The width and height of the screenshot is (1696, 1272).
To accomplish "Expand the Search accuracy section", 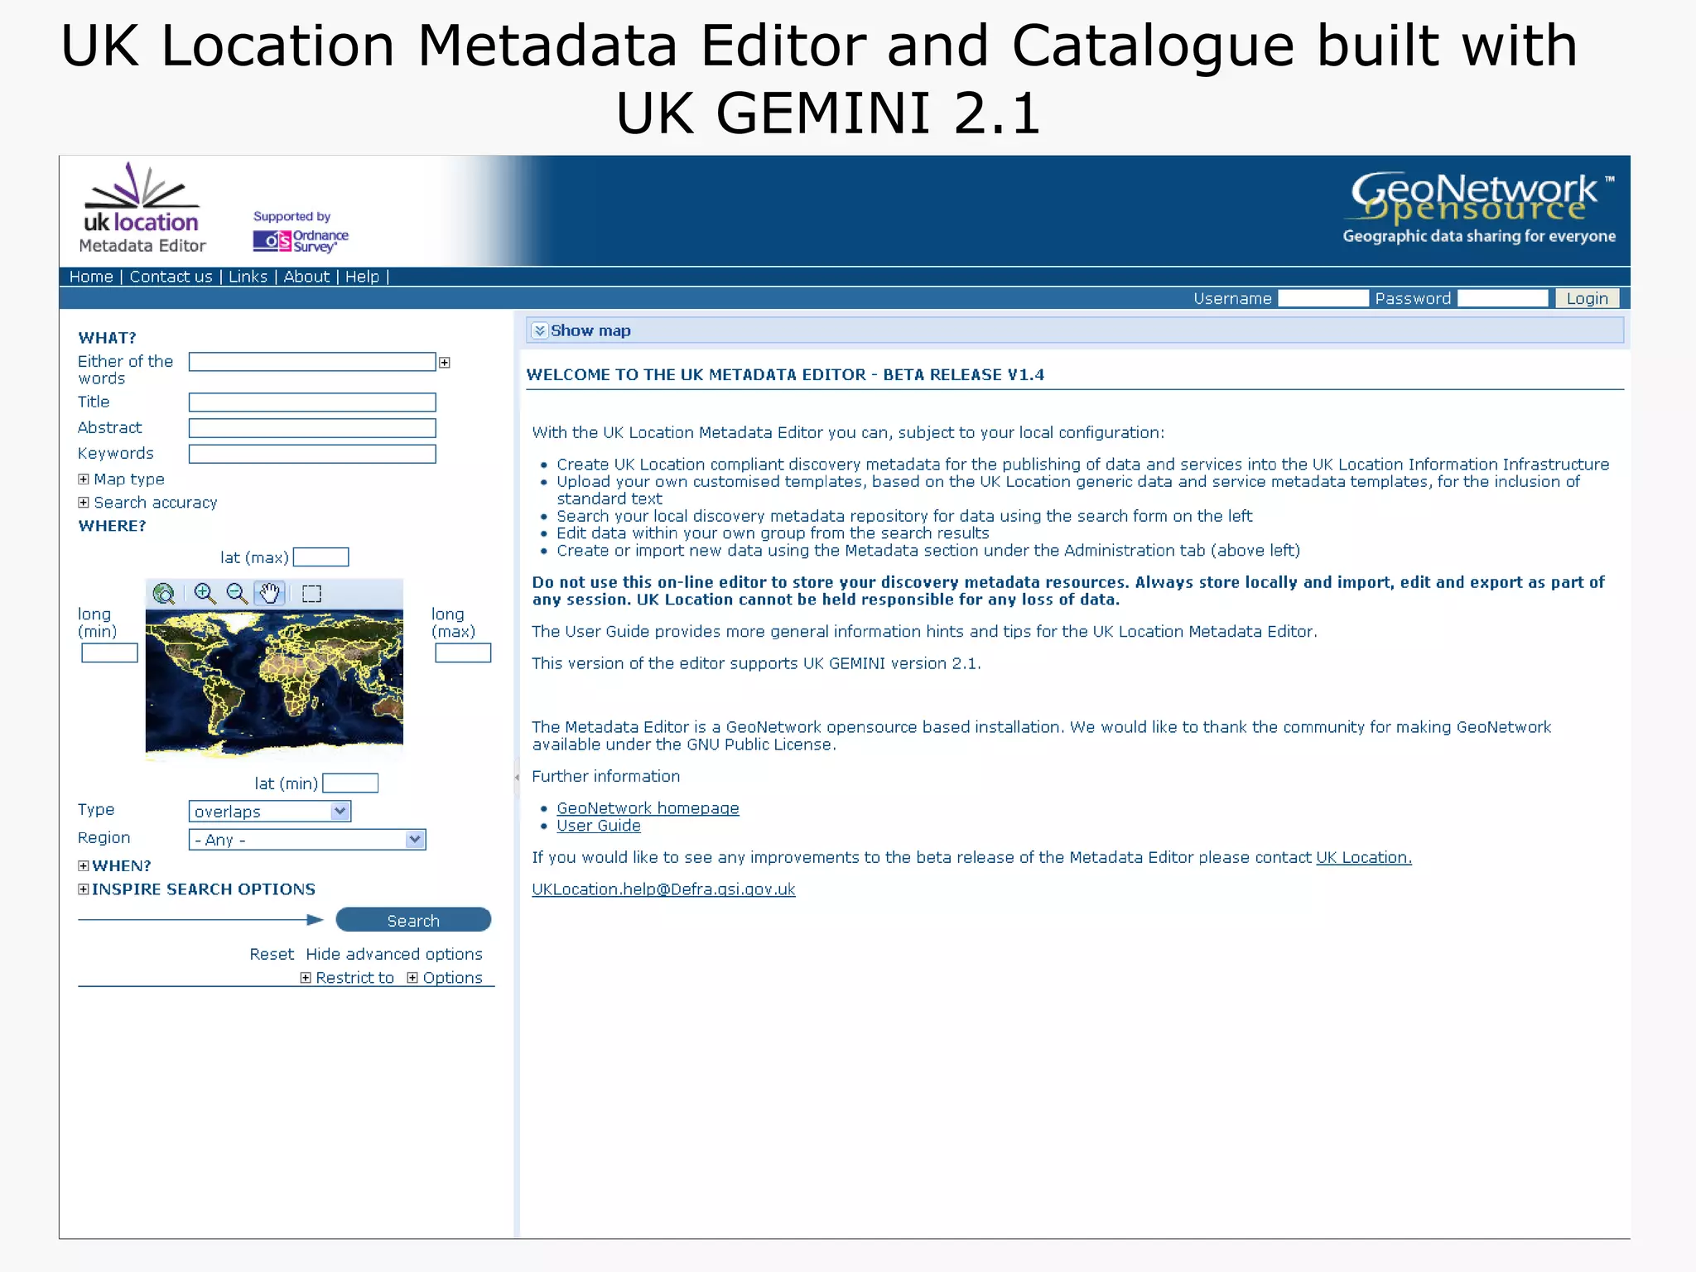I will [x=83, y=502].
